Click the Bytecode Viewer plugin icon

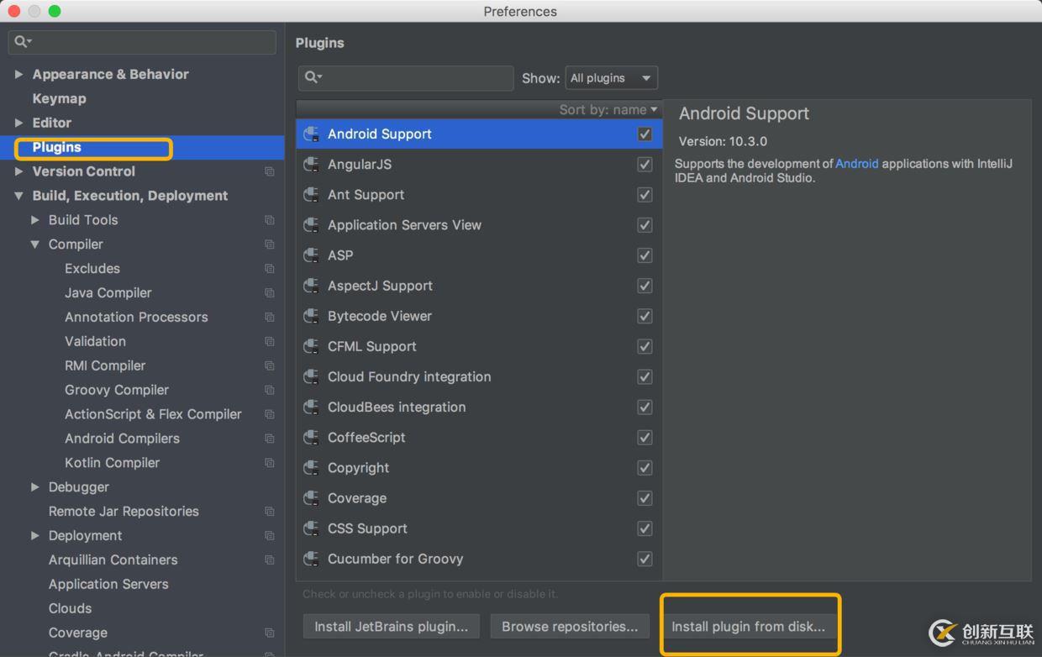tap(312, 316)
